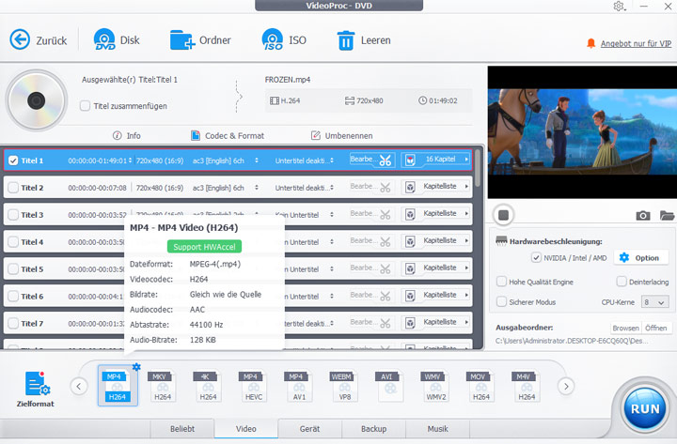Check the Titel 3 checkbox

[x=13, y=215]
